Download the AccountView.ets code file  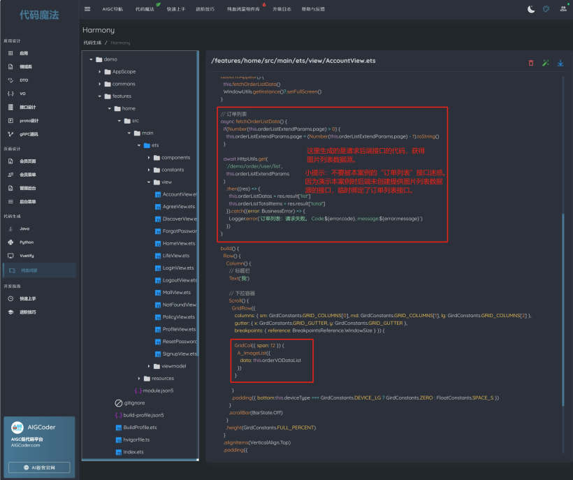tap(560, 63)
